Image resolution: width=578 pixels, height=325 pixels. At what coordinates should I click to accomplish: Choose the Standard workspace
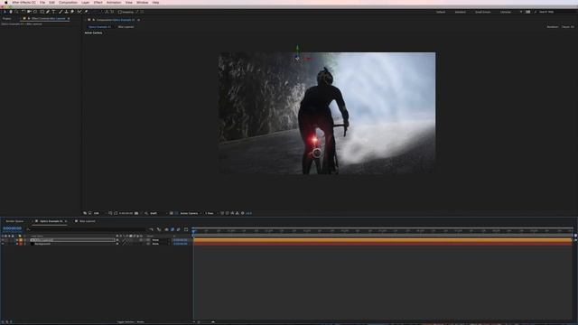click(460, 12)
